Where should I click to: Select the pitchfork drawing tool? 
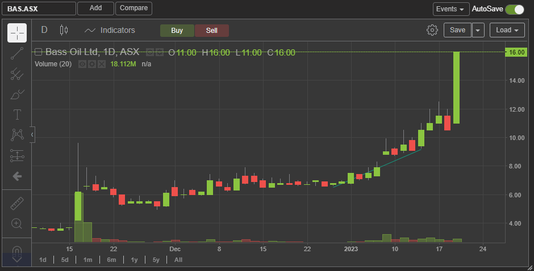pyautogui.click(x=17, y=74)
